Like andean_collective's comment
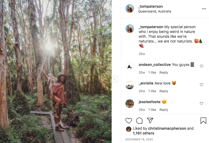 (202, 66)
